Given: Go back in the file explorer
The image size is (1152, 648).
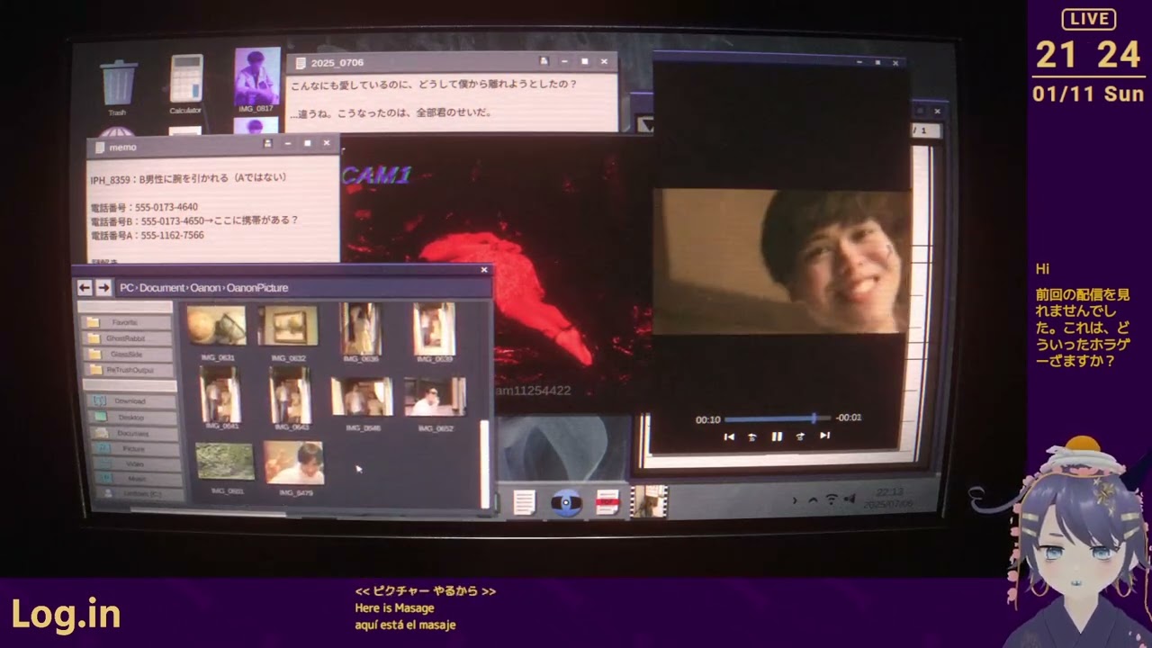Looking at the screenshot, I should pyautogui.click(x=85, y=288).
